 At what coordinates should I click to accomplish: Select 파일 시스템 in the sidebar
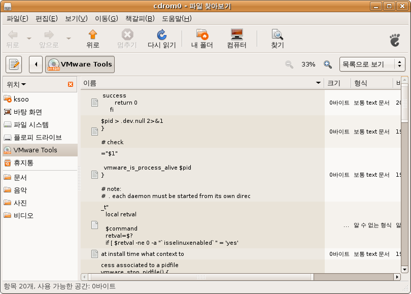click(40, 124)
